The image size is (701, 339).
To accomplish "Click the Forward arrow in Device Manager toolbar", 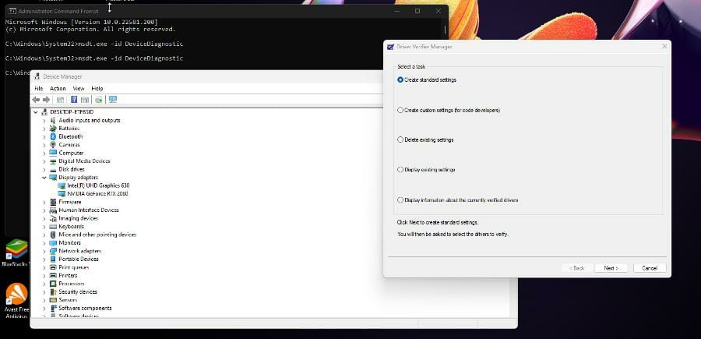I will (46, 100).
